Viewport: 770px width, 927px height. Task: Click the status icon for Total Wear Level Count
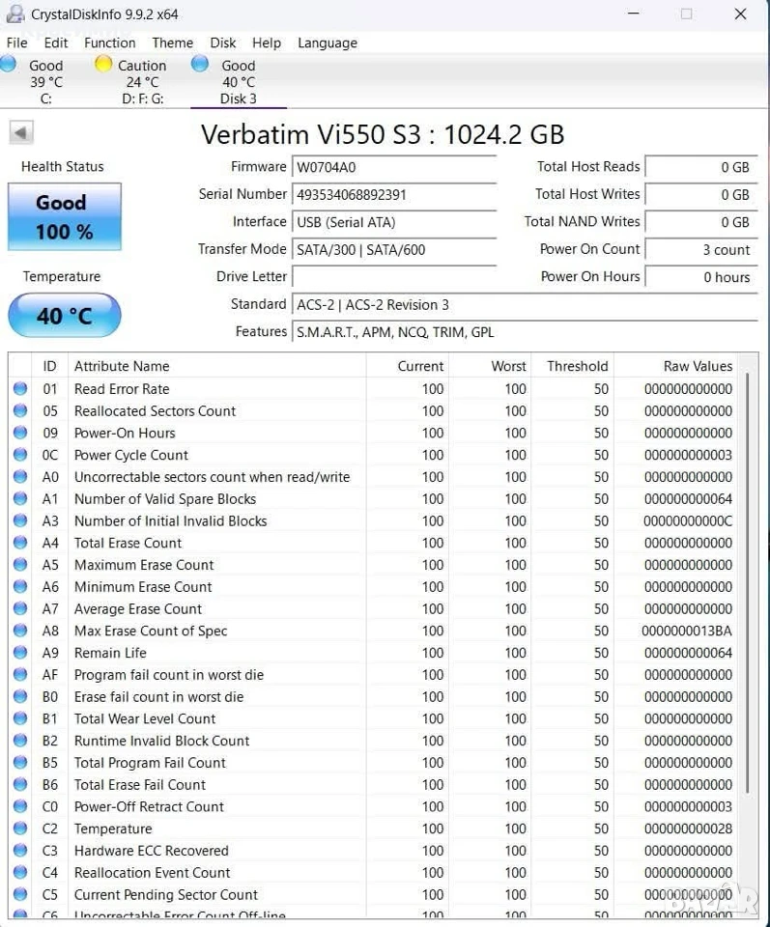[20, 717]
